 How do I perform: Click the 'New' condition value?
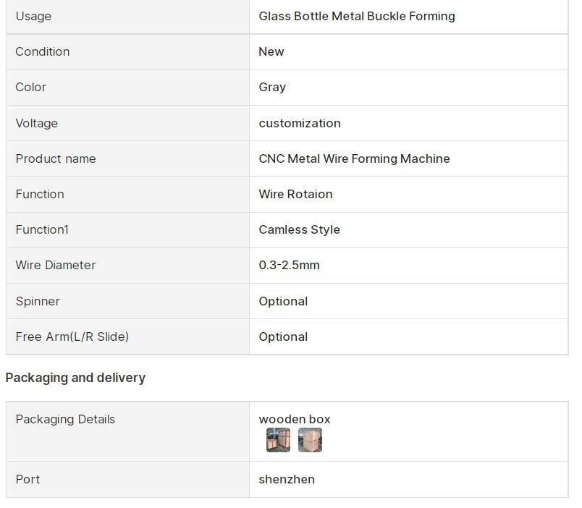click(271, 51)
